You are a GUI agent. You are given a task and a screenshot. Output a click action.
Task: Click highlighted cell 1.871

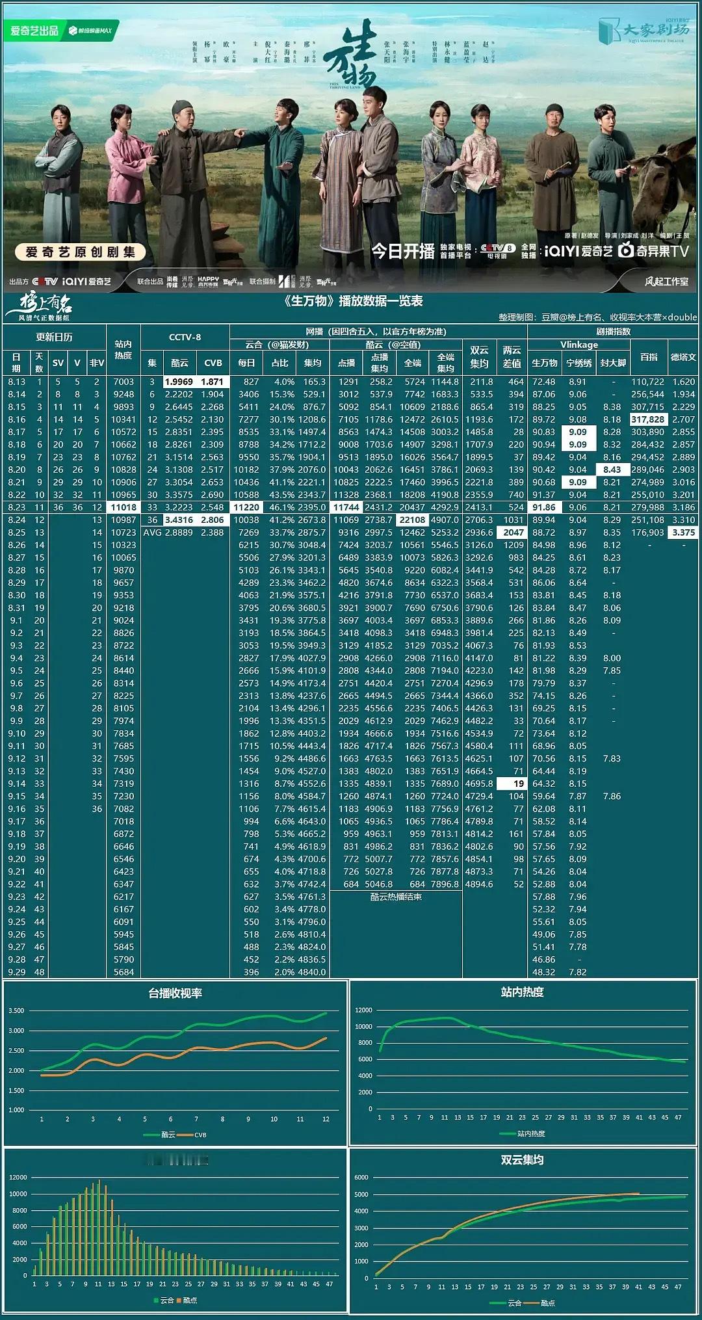(213, 382)
